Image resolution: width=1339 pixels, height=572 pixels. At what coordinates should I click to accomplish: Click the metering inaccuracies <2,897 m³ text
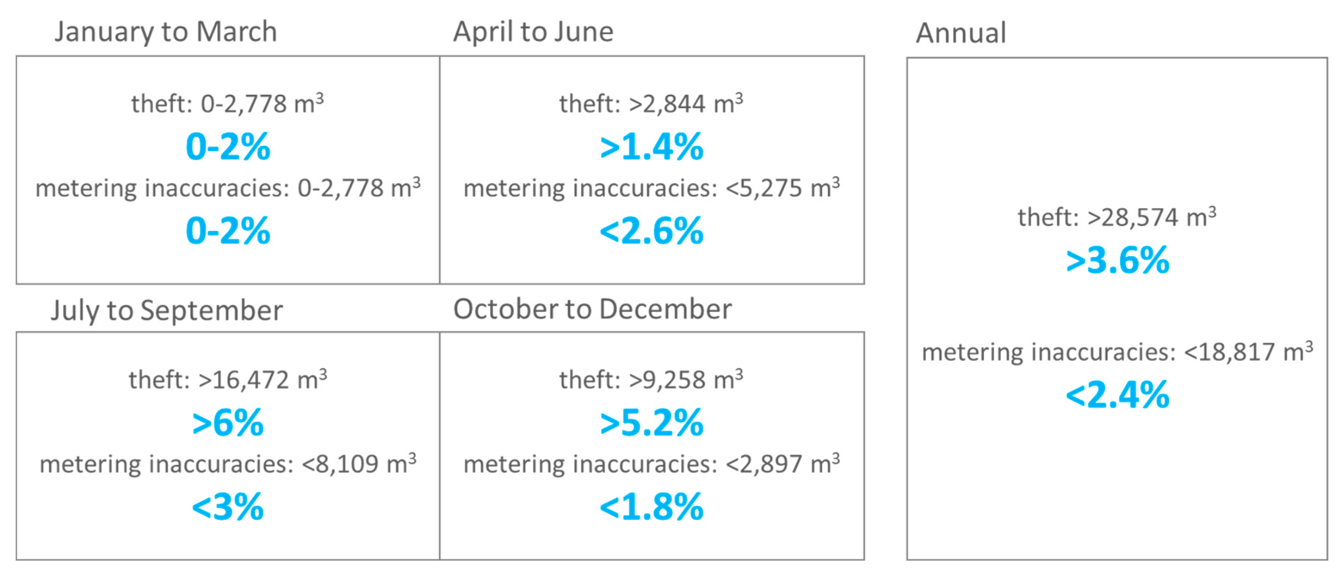[x=651, y=464]
